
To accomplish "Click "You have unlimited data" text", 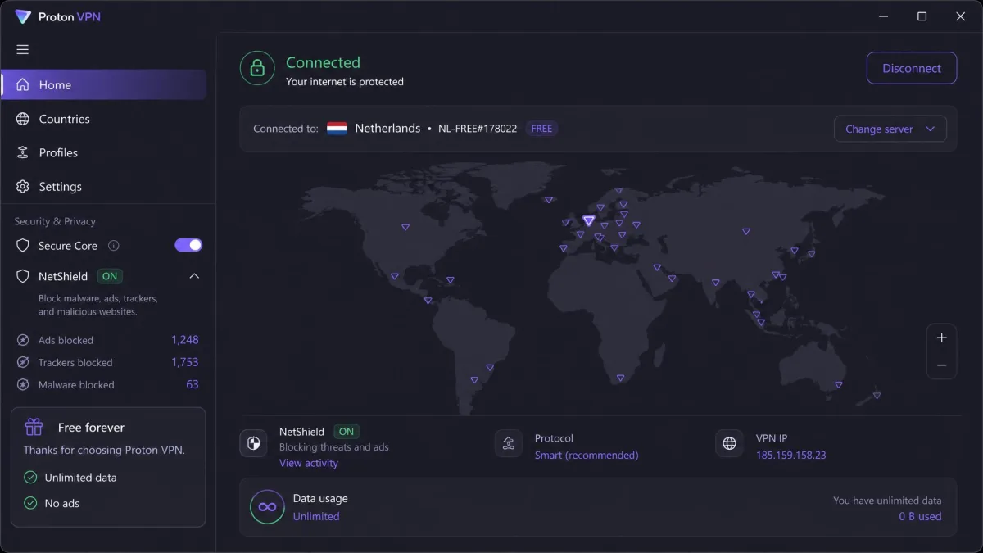I will [x=887, y=500].
